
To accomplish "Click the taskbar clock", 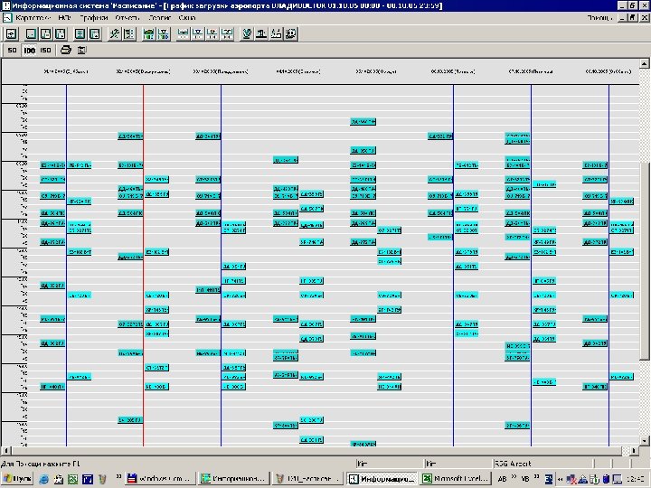I will click(636, 479).
